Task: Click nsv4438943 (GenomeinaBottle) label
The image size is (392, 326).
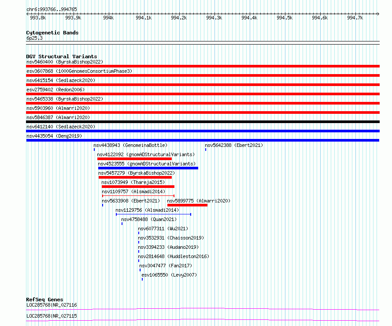Action: pyautogui.click(x=130, y=145)
